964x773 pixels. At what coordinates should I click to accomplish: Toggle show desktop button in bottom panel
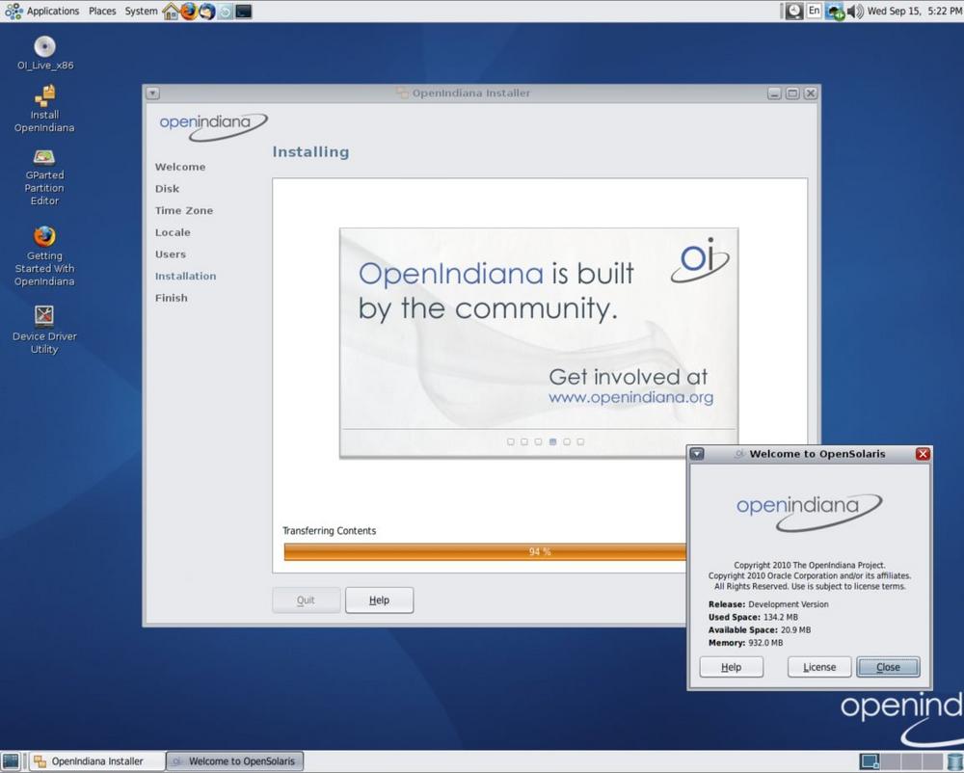[x=11, y=761]
